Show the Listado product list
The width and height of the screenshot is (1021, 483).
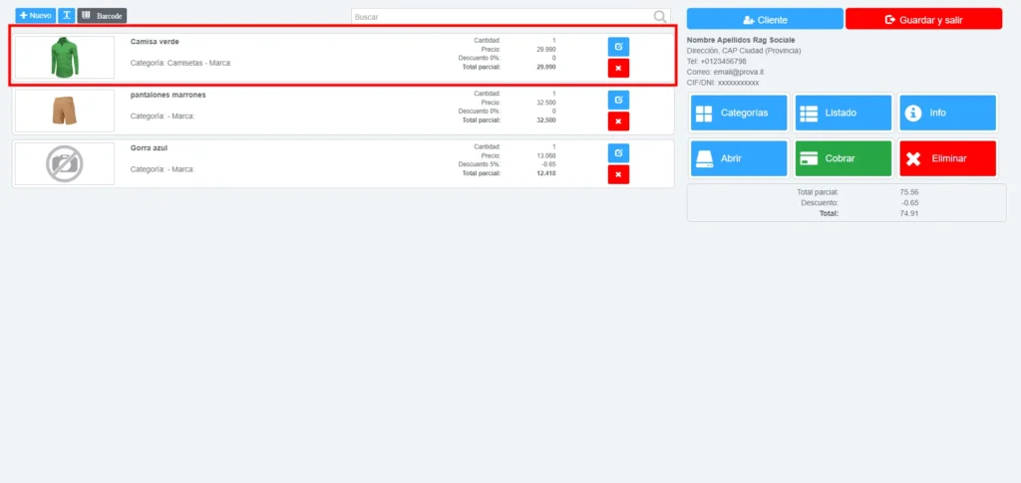coord(843,113)
